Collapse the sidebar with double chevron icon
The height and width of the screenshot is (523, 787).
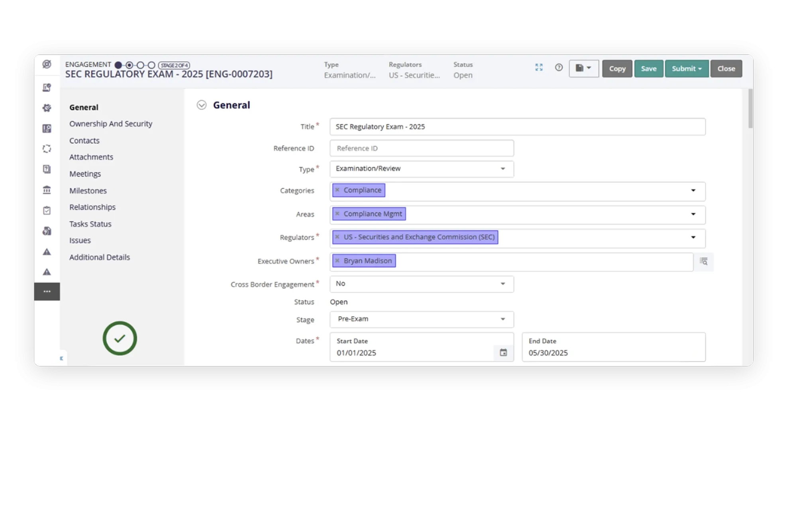[61, 358]
